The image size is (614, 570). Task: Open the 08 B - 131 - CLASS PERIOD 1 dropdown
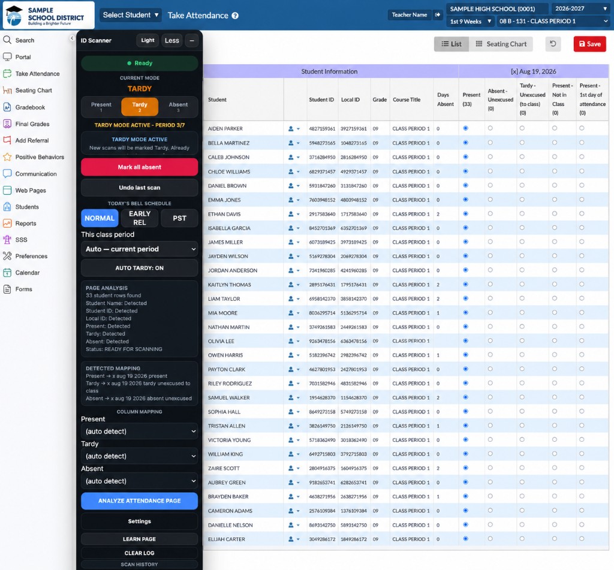click(x=553, y=21)
